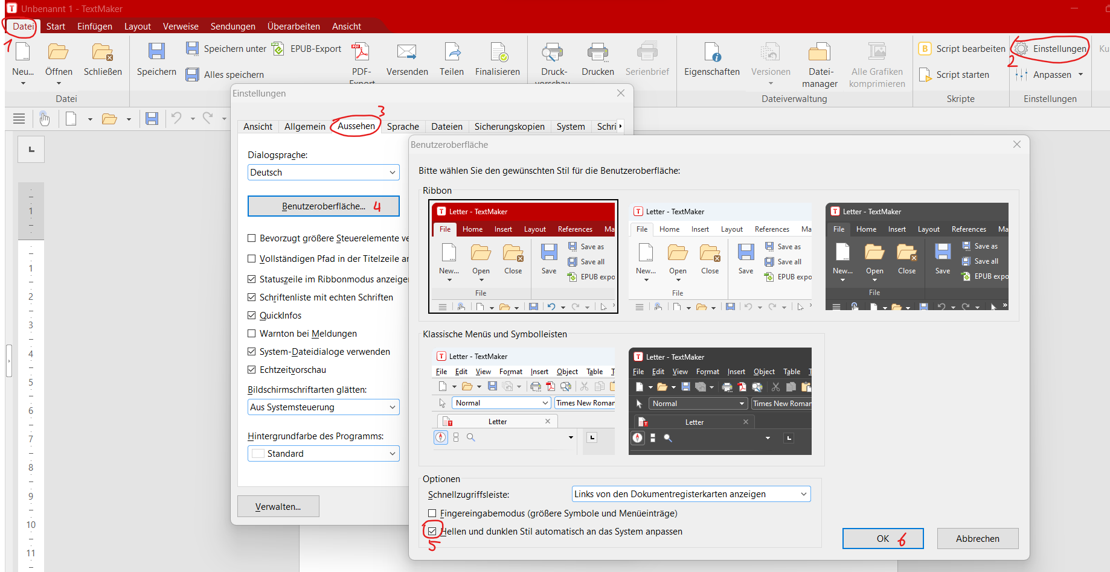Screen dimensions: 1110x572
Task: Switch to the Einfügen ribbon tab
Action: [x=95, y=27]
